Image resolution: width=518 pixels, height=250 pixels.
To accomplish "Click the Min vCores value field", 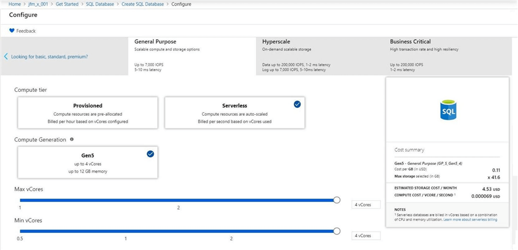I will click(x=366, y=236).
